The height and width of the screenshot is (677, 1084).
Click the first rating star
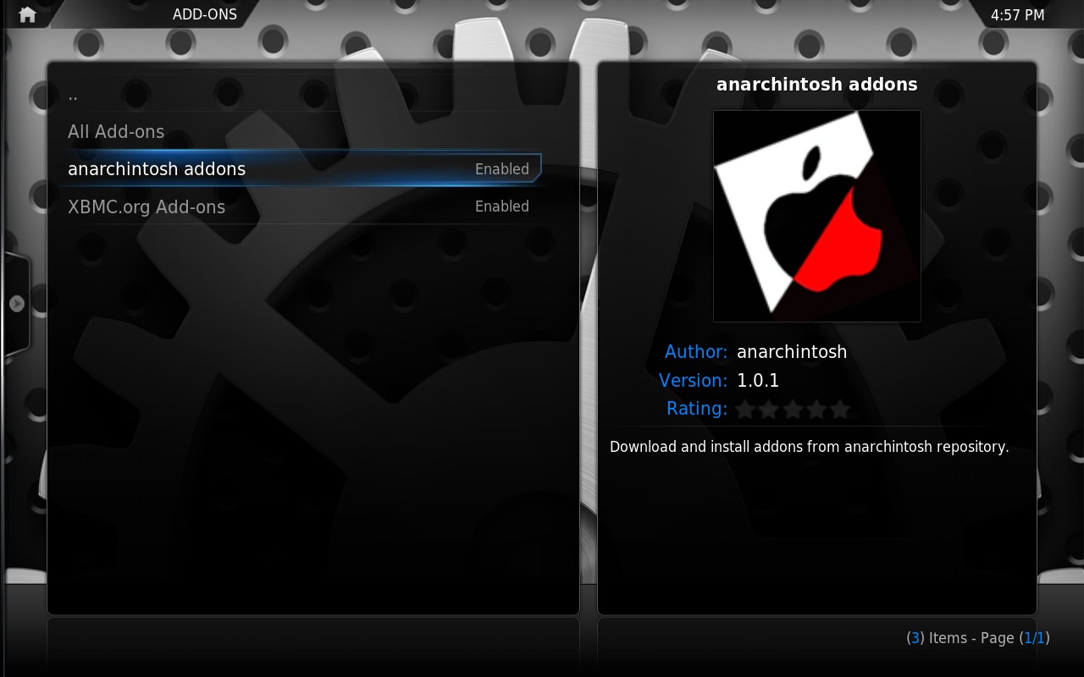pyautogui.click(x=745, y=410)
